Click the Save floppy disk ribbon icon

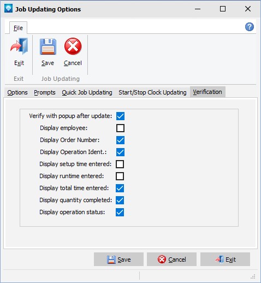[x=48, y=46]
